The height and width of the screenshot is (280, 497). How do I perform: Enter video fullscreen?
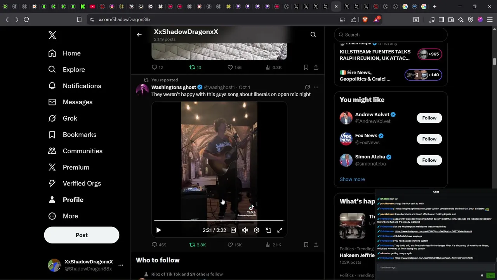click(280, 230)
